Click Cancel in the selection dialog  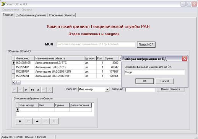click(164, 81)
